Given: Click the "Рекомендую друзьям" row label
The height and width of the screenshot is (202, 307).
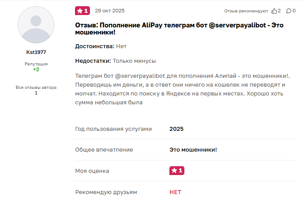Looking at the screenshot, I should coord(106,192).
